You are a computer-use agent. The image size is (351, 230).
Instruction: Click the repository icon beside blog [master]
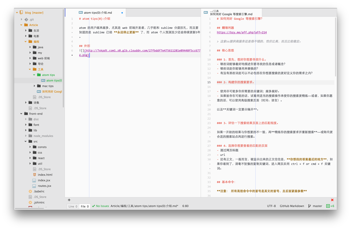tap(22, 13)
